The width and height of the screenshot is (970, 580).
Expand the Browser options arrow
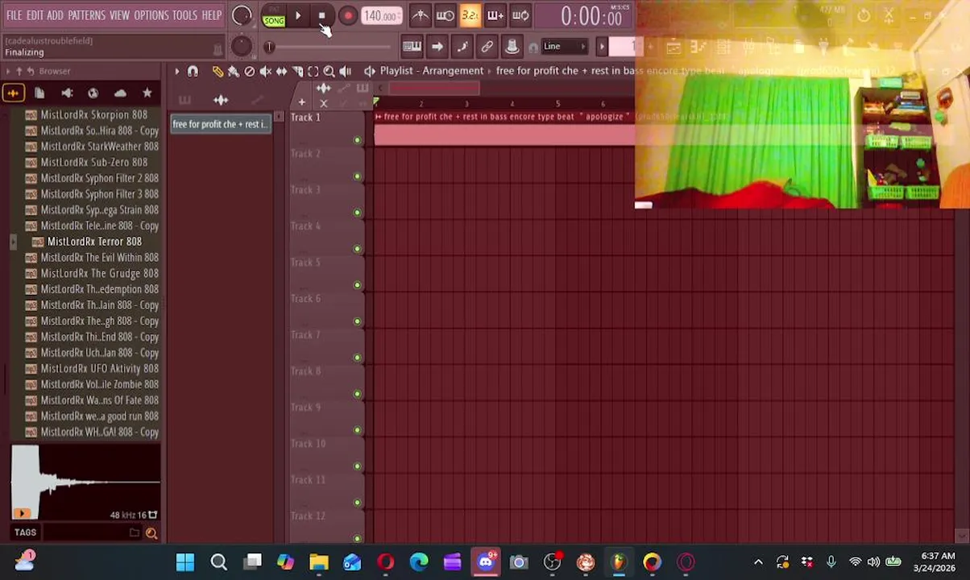click(x=7, y=71)
